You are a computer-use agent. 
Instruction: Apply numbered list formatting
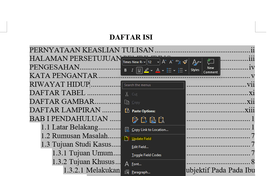(181, 70)
